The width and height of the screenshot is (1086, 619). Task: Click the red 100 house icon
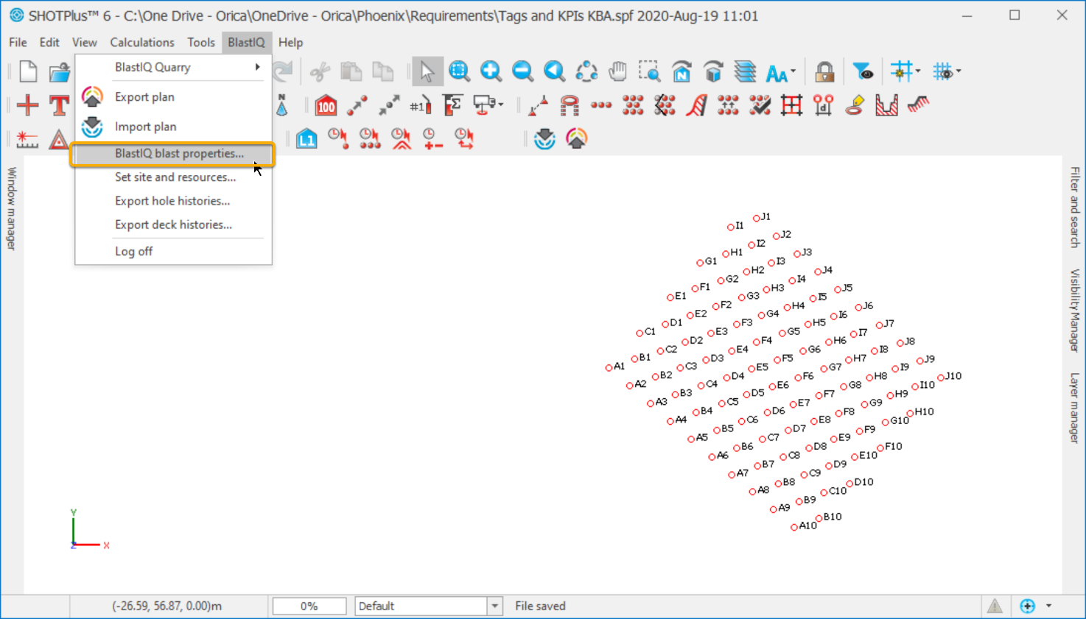[x=326, y=105]
